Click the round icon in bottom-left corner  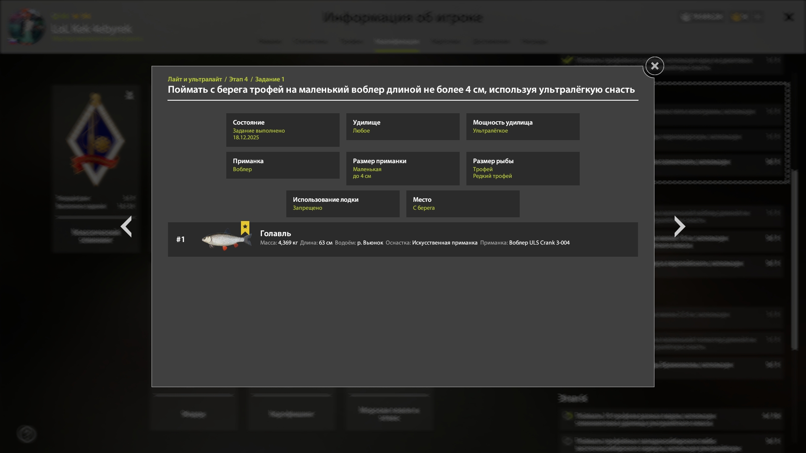pos(26,434)
